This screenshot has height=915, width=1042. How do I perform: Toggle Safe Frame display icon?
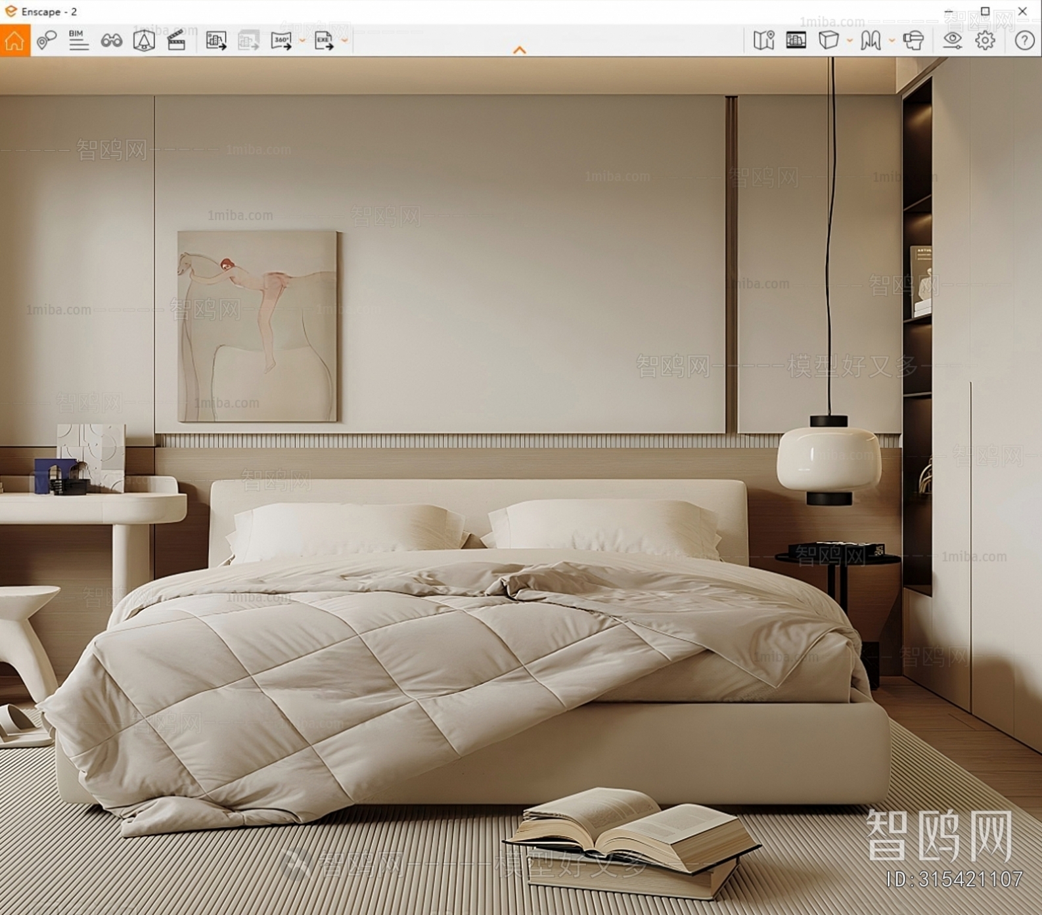(796, 41)
